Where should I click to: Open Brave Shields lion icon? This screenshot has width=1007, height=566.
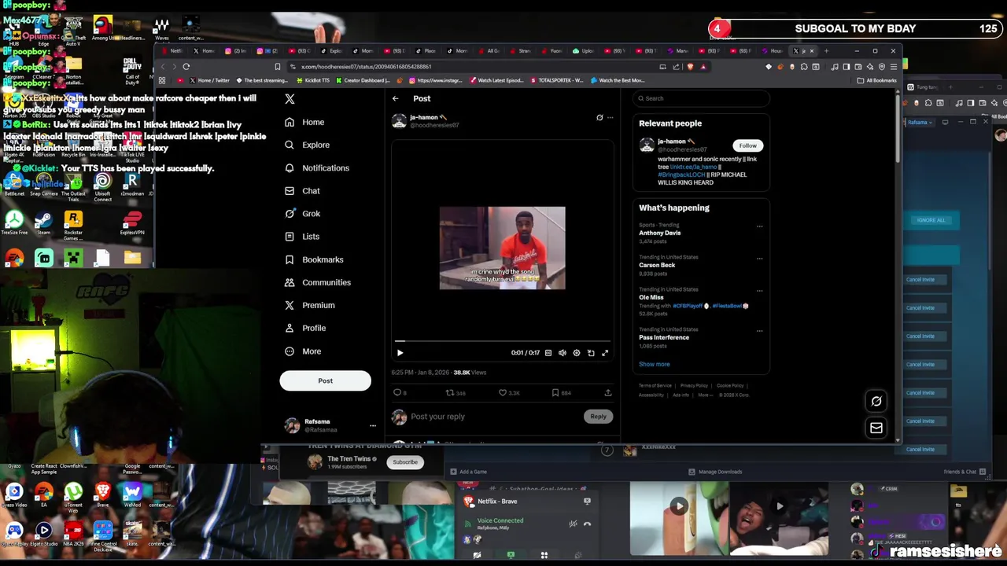click(x=691, y=67)
